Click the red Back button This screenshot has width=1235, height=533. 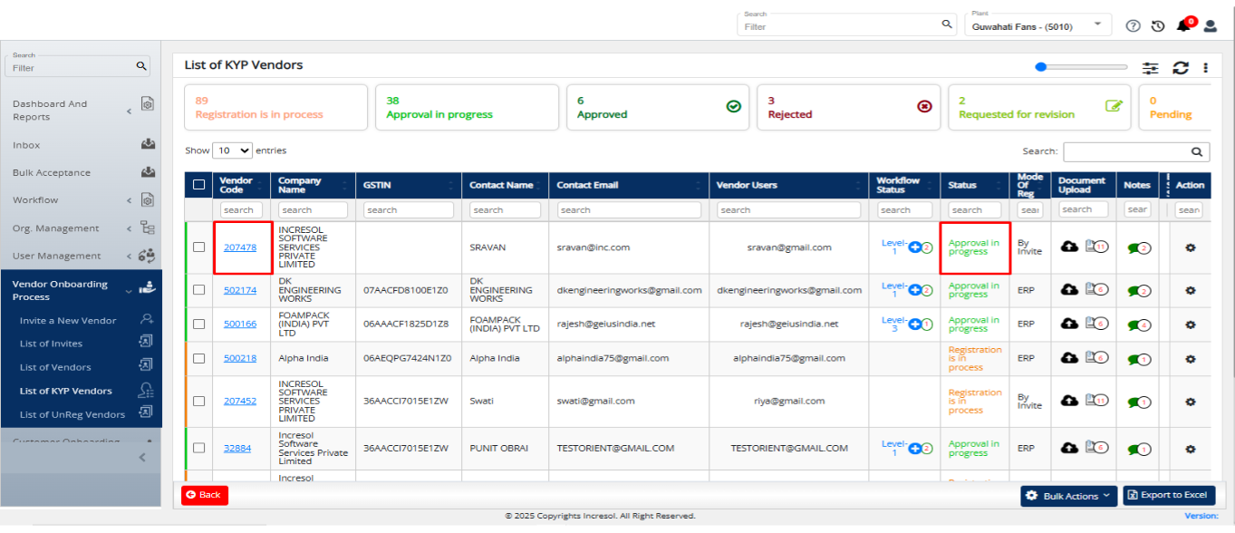pos(205,495)
